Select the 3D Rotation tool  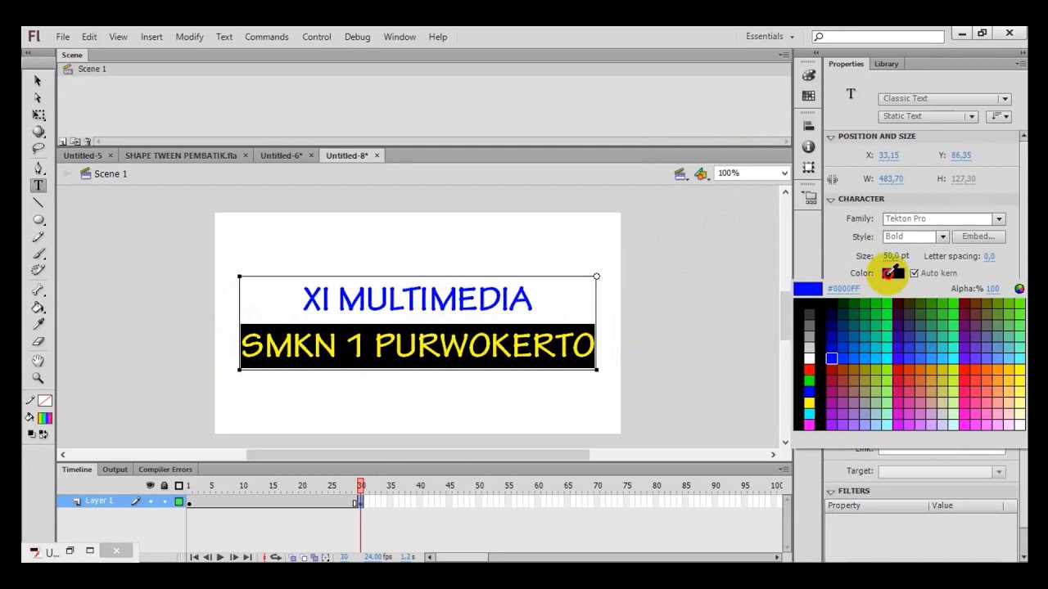coord(38,132)
